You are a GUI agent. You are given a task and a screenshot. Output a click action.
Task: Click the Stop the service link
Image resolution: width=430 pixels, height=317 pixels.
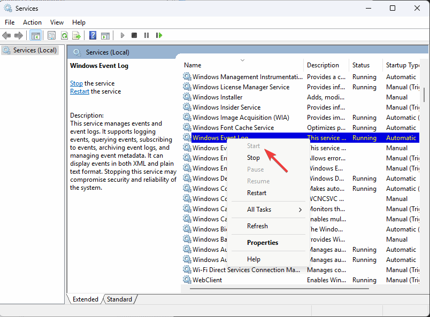(76, 83)
